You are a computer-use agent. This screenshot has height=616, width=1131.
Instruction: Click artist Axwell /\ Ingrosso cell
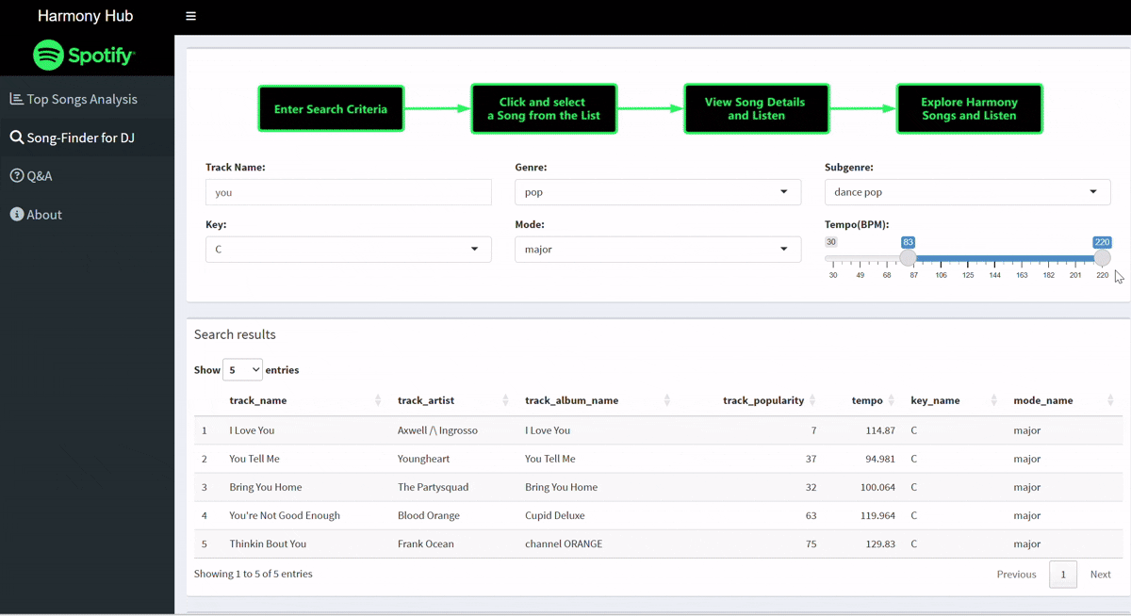point(437,430)
